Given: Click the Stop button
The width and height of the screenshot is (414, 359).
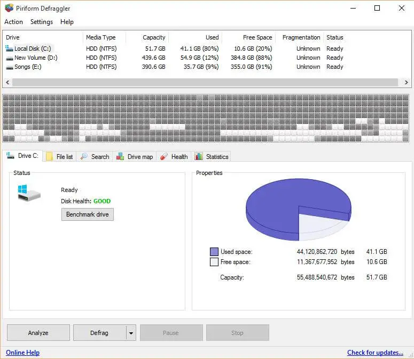Looking at the screenshot, I should coord(237,333).
